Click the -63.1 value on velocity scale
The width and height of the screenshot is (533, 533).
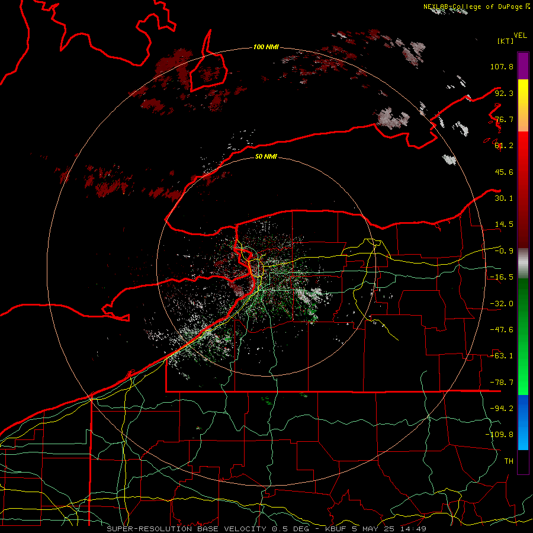[x=502, y=356]
